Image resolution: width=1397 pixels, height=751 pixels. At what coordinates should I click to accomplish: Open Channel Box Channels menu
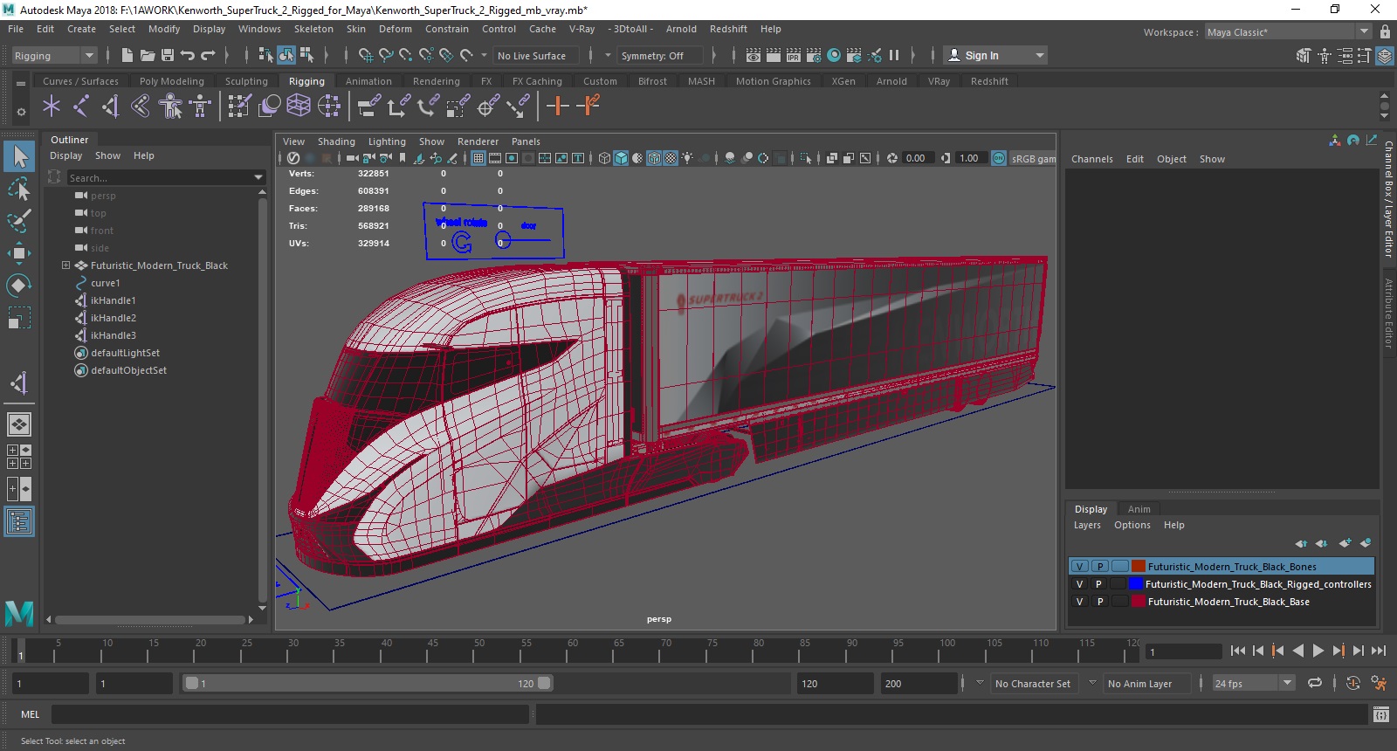[1092, 159]
